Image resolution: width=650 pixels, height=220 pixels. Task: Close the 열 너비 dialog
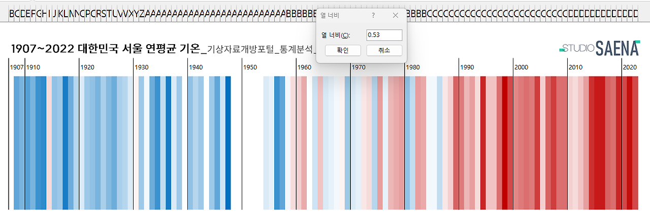[x=396, y=15]
